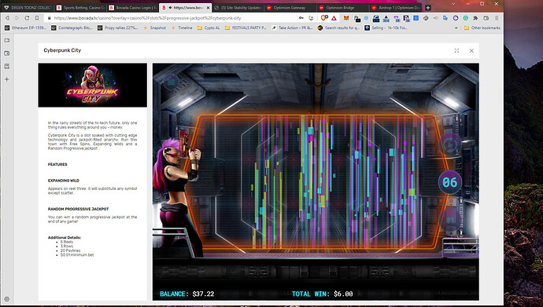
Task: Open the Search results bookmark
Action: [338, 27]
